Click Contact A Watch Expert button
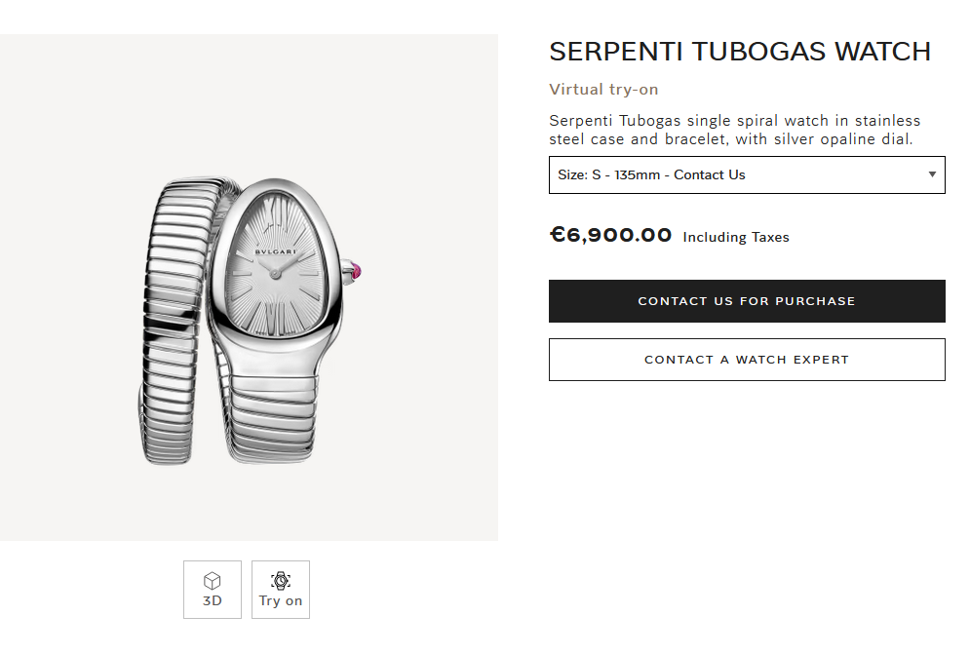The image size is (970, 654). click(747, 360)
